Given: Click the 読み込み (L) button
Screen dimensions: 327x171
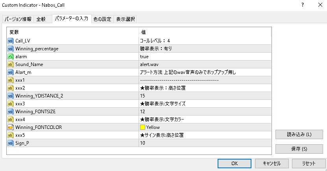Looking at the screenshot, I should tap(299, 134).
